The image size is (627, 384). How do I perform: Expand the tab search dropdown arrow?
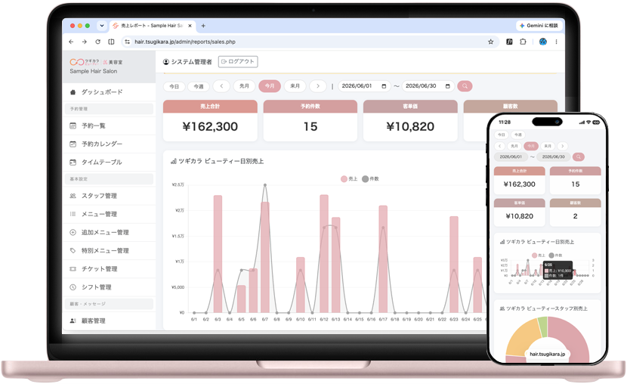pos(102,26)
